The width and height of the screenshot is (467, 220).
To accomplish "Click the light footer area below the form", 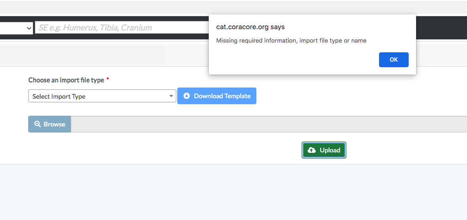I will pyautogui.click(x=233, y=192).
